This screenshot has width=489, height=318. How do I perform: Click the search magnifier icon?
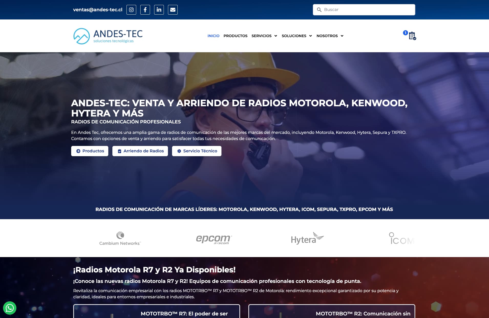(319, 9)
